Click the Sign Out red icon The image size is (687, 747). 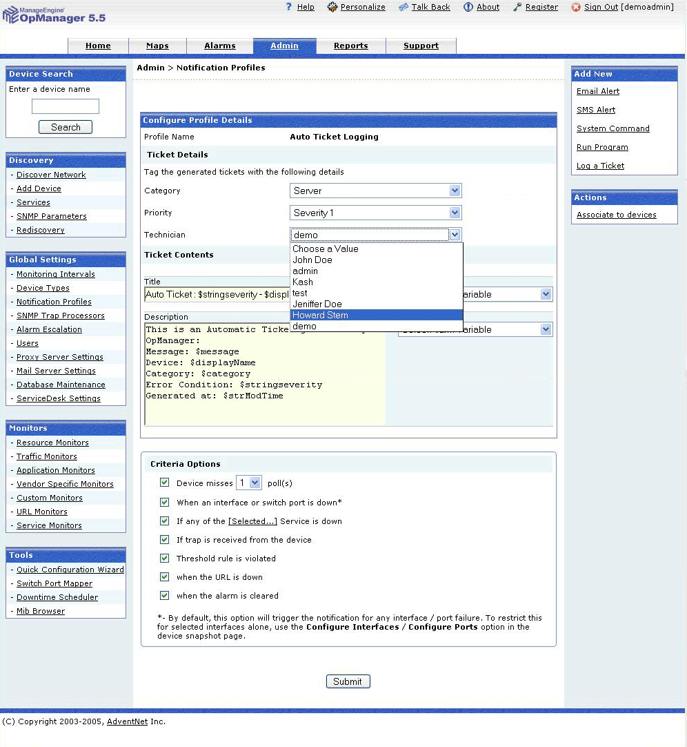point(576,7)
